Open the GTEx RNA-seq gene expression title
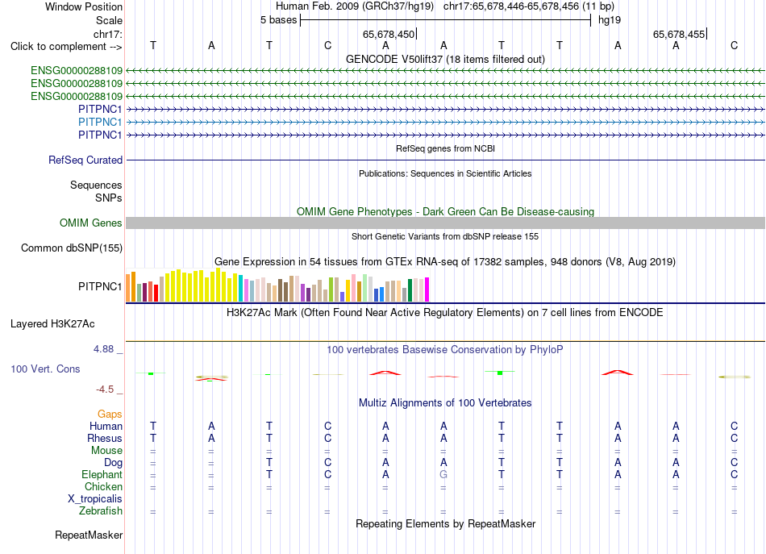The height and width of the screenshot is (554, 766). point(445,262)
